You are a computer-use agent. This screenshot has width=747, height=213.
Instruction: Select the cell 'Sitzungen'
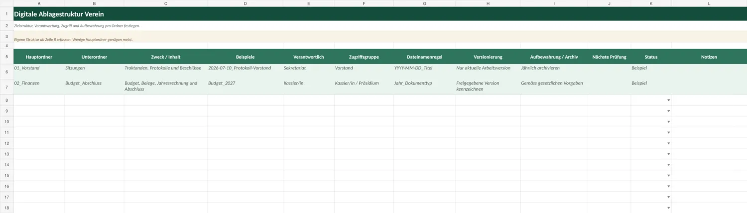coord(94,71)
